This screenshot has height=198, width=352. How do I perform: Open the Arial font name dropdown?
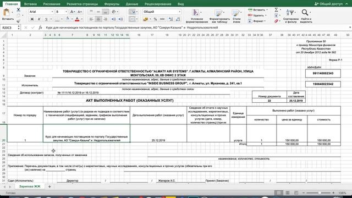52,12
